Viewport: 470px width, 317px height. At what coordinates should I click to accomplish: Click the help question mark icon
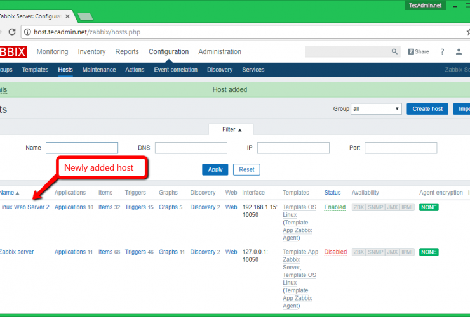tap(442, 52)
